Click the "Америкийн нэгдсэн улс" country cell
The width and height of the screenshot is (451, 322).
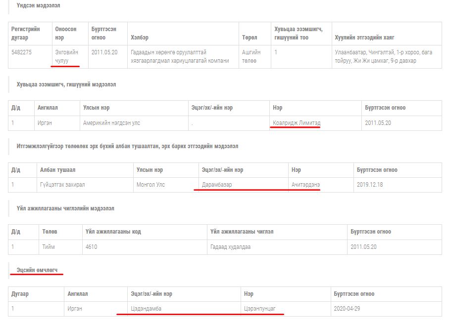click(111, 123)
